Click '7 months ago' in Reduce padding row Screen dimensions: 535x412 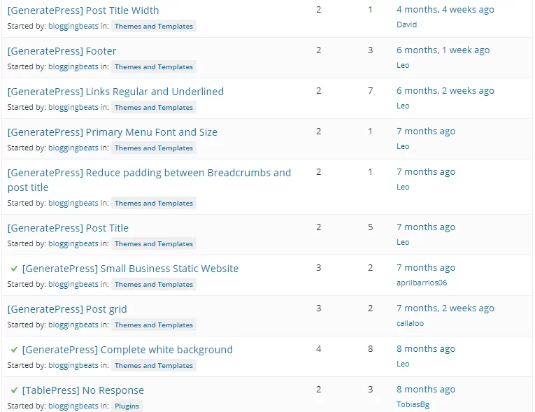pos(426,172)
